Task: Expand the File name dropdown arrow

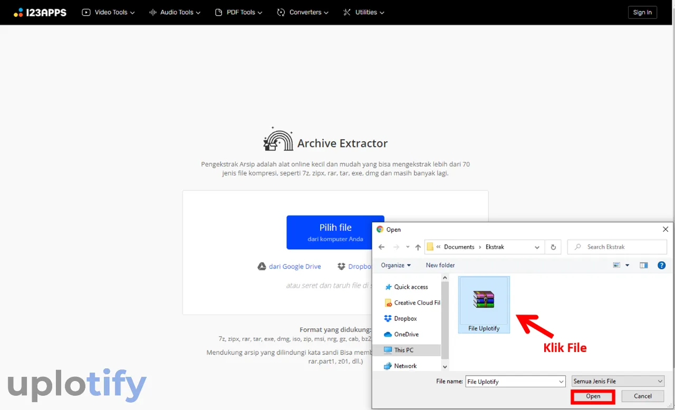Action: pos(561,382)
